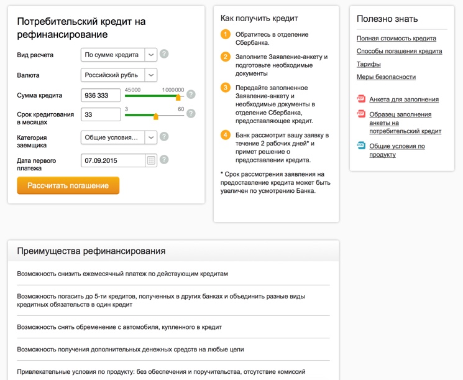The height and width of the screenshot is (380, 463).
Task: Open the calendar date picker icon
Action: 151,160
